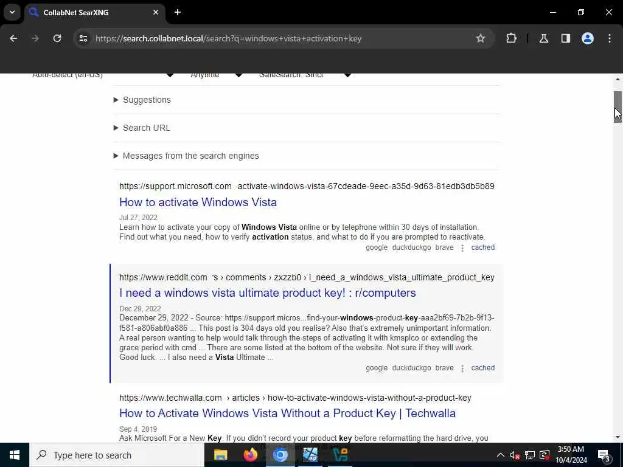Switch to Chrome in the taskbar
Image resolution: width=623 pixels, height=467 pixels.
point(280,455)
